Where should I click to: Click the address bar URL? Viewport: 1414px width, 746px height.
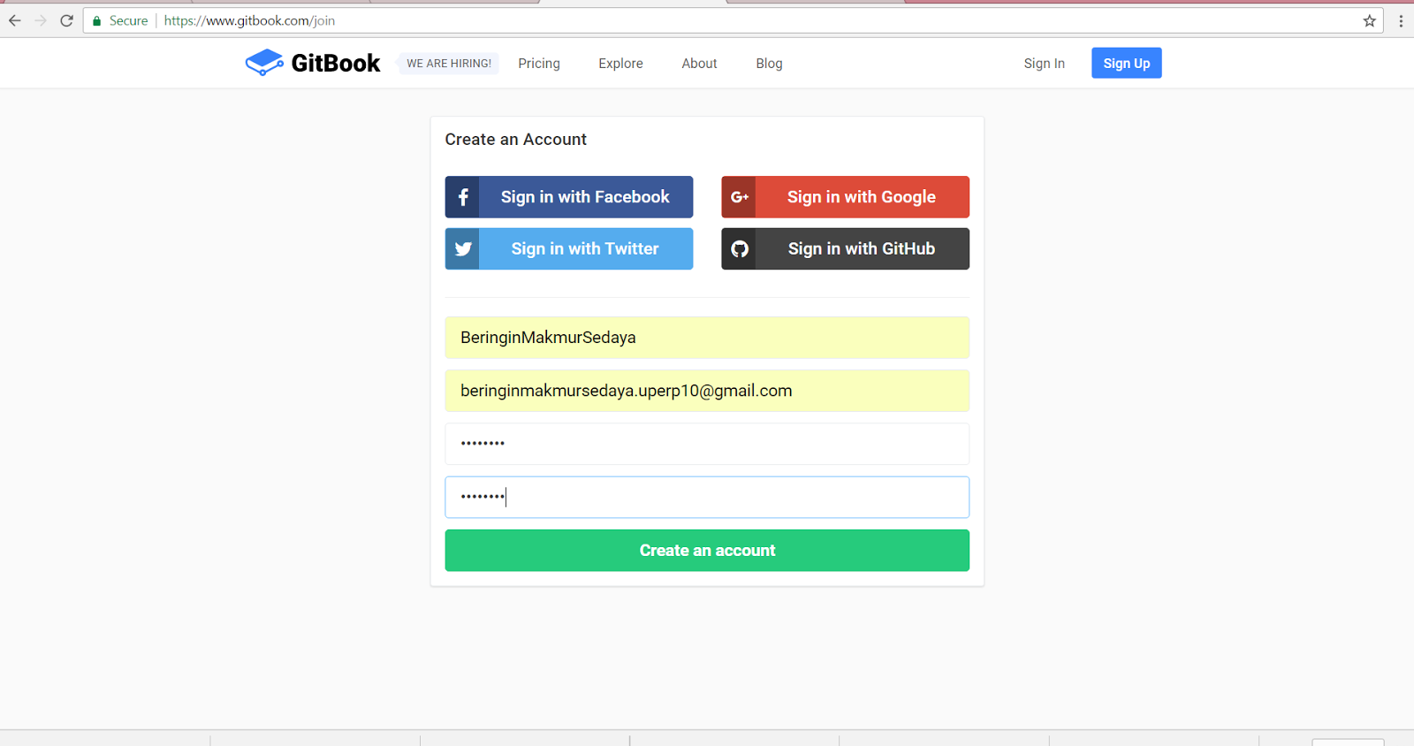pos(249,20)
